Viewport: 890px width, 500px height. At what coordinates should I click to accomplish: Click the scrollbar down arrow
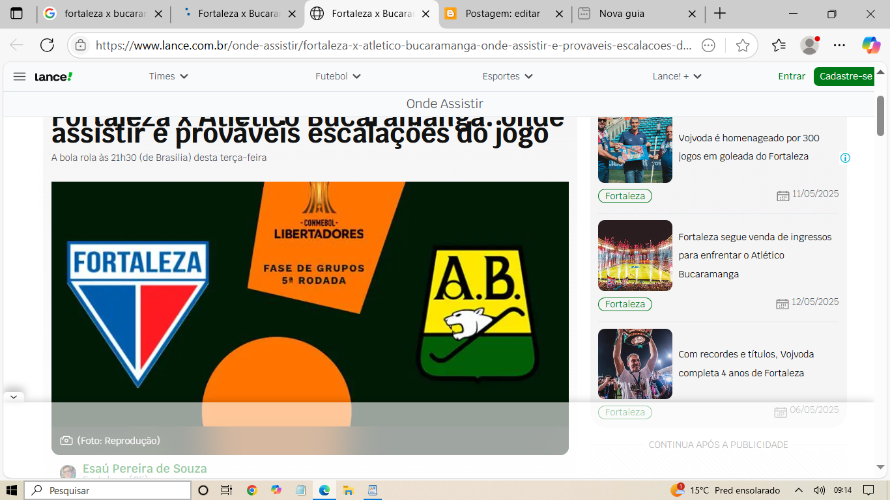pos(881,467)
